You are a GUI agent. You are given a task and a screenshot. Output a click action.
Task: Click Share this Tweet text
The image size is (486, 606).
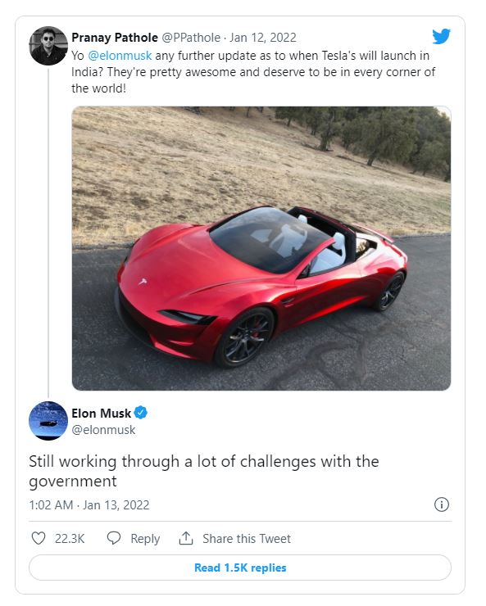point(247,538)
